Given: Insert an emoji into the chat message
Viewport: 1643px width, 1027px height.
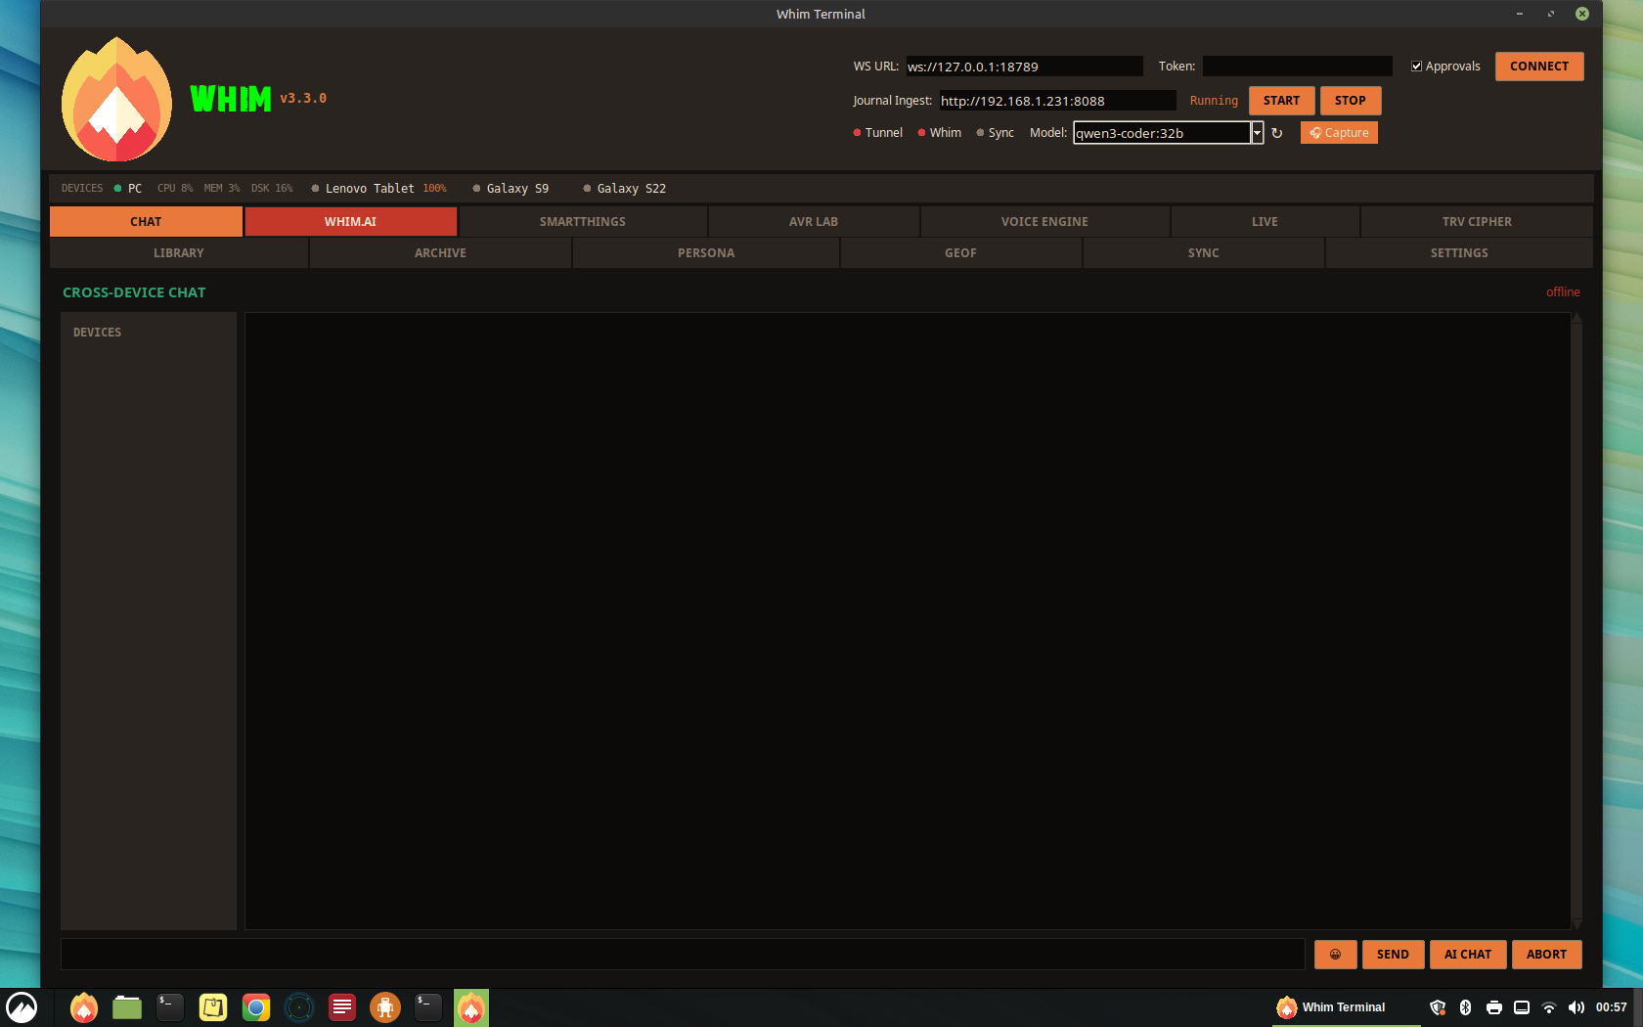Looking at the screenshot, I should (1335, 954).
